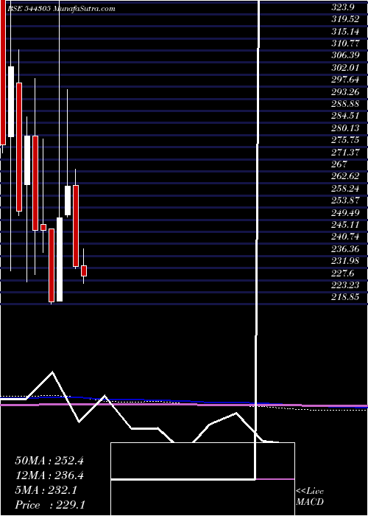Image resolution: width=368 pixels, height=516 pixels.
Task: Click the last small red candlestick body
Action: click(84, 271)
